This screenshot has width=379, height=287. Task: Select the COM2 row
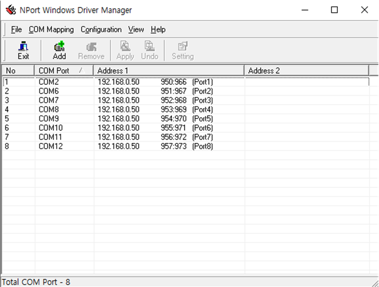point(186,82)
